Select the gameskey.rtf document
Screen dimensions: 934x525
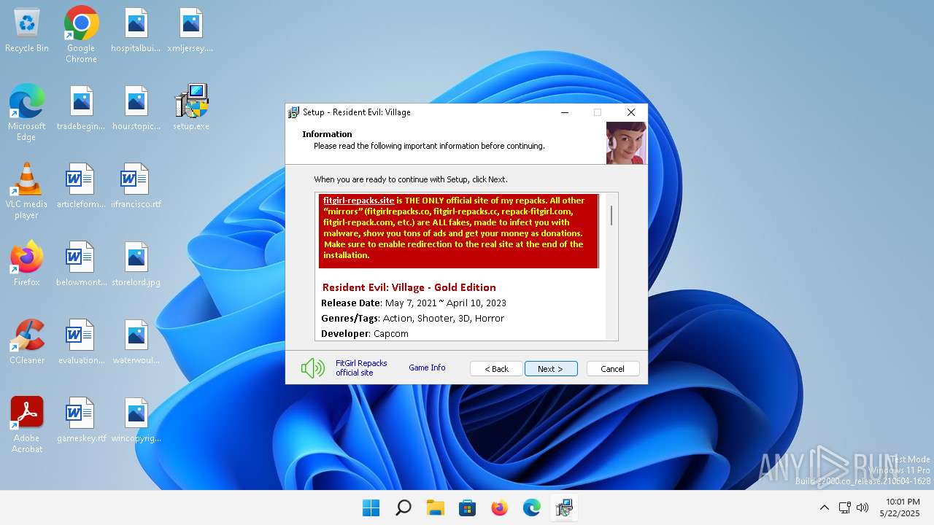pyautogui.click(x=81, y=420)
